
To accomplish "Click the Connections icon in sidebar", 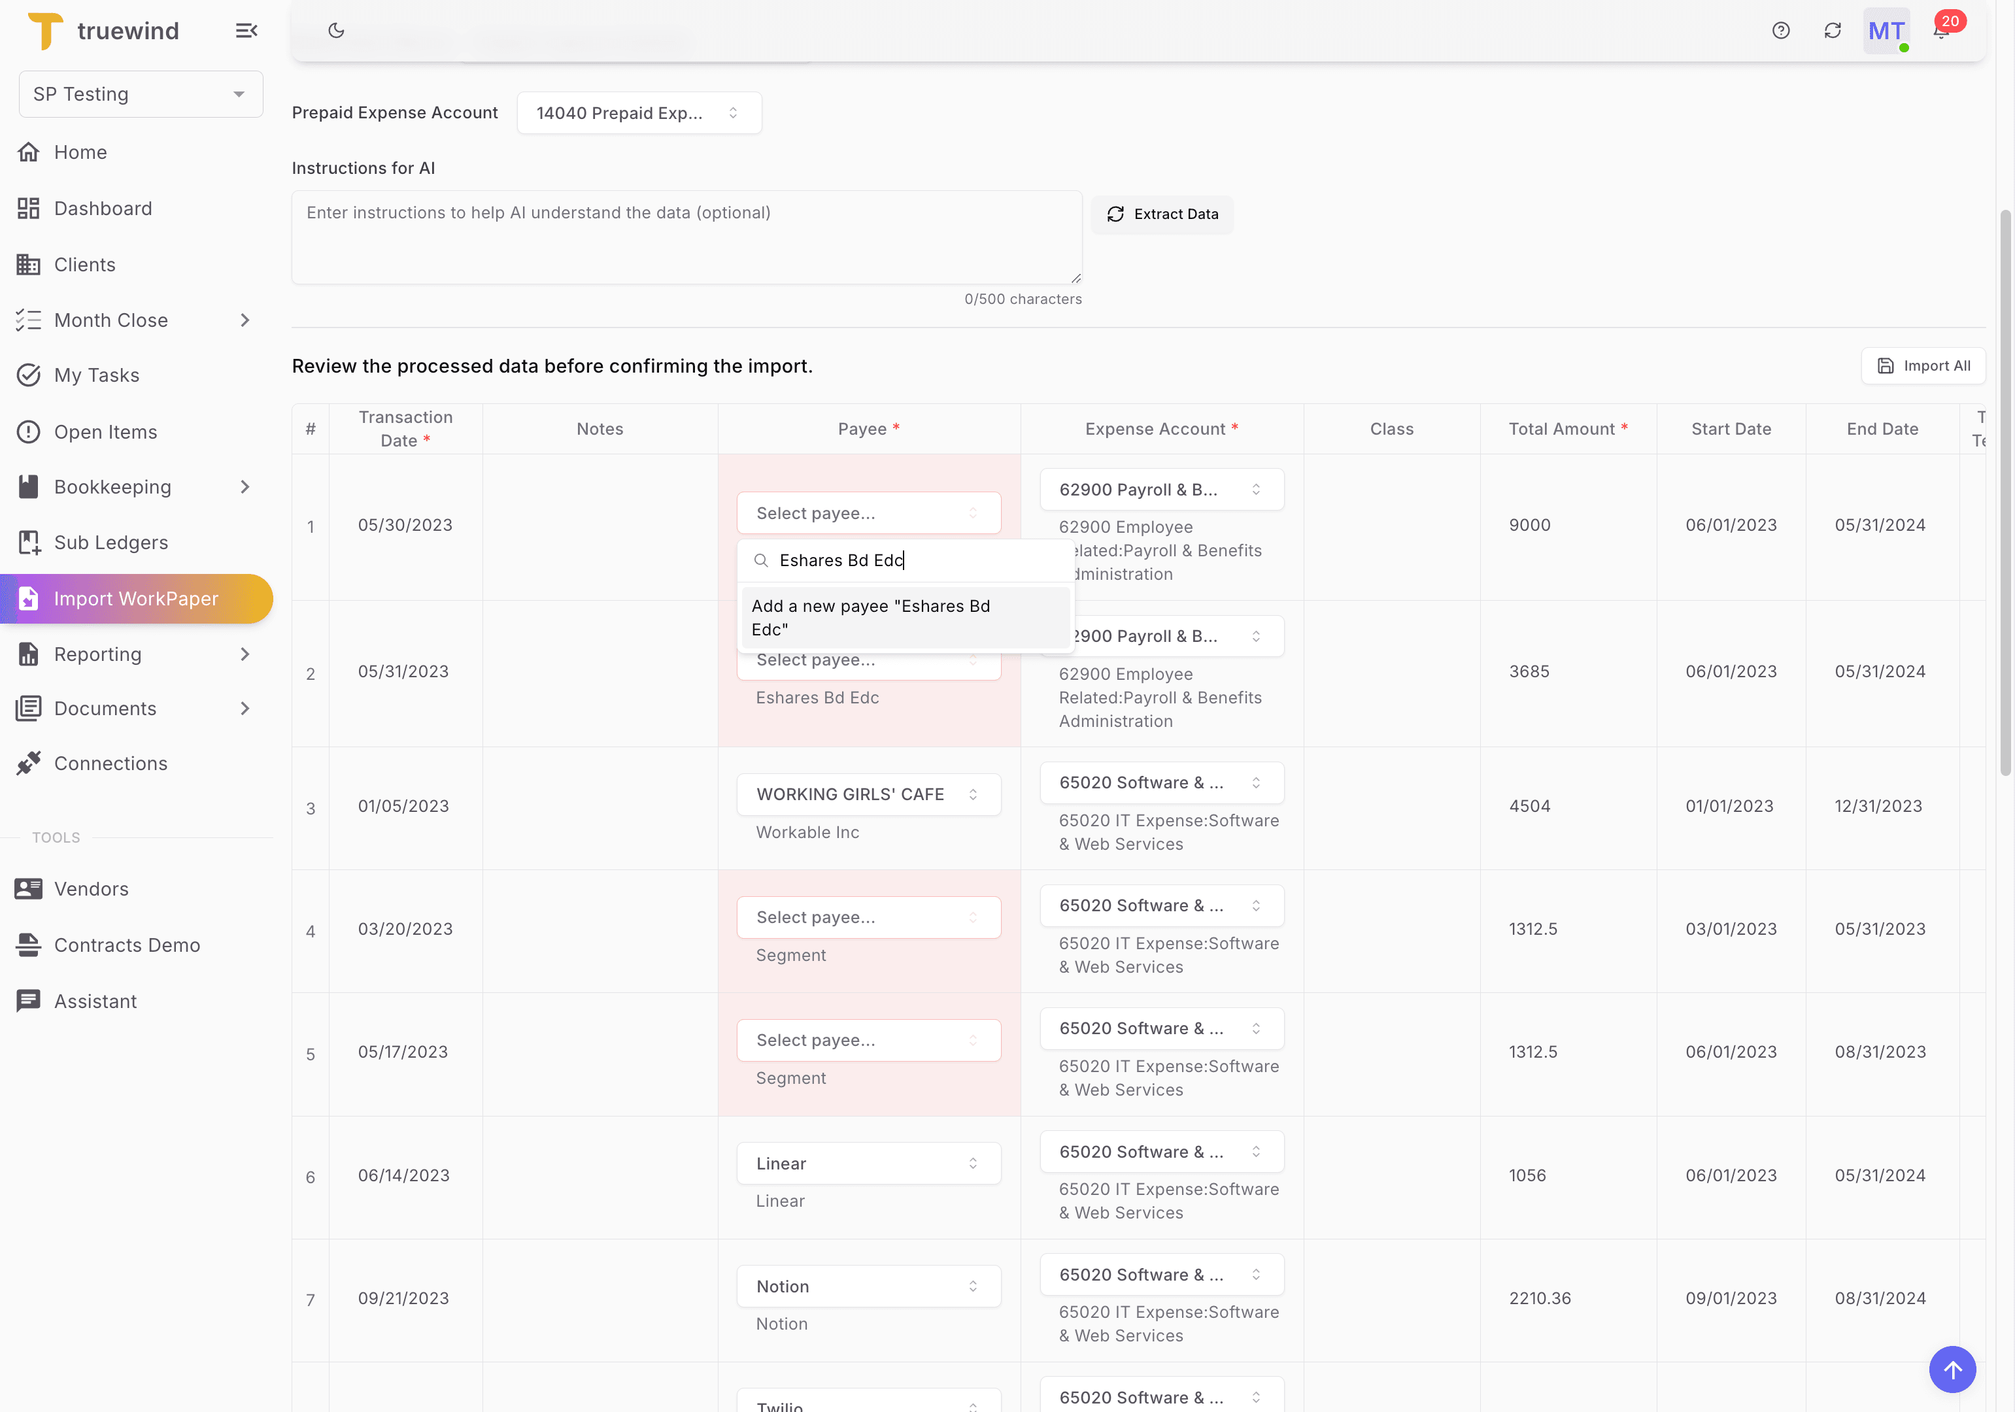I will click(x=29, y=763).
